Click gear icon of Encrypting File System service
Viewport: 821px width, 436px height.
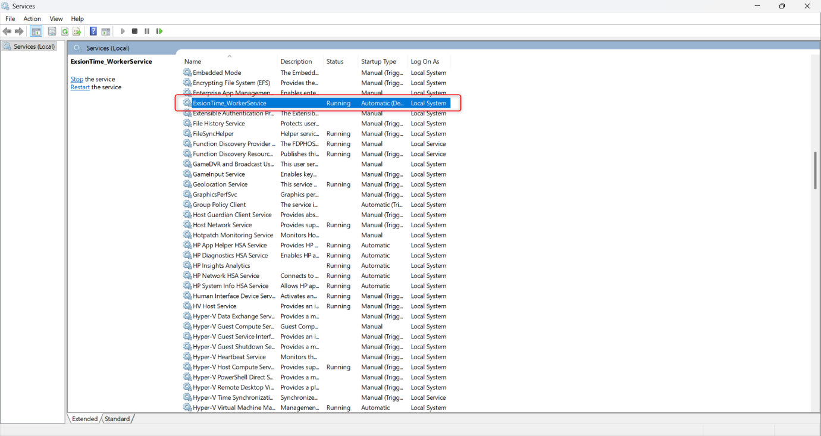(x=187, y=83)
